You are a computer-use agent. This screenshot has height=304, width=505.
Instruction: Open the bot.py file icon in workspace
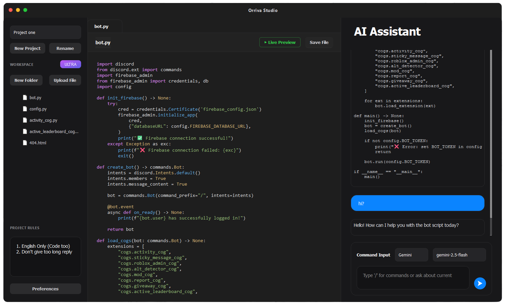tap(25, 97)
